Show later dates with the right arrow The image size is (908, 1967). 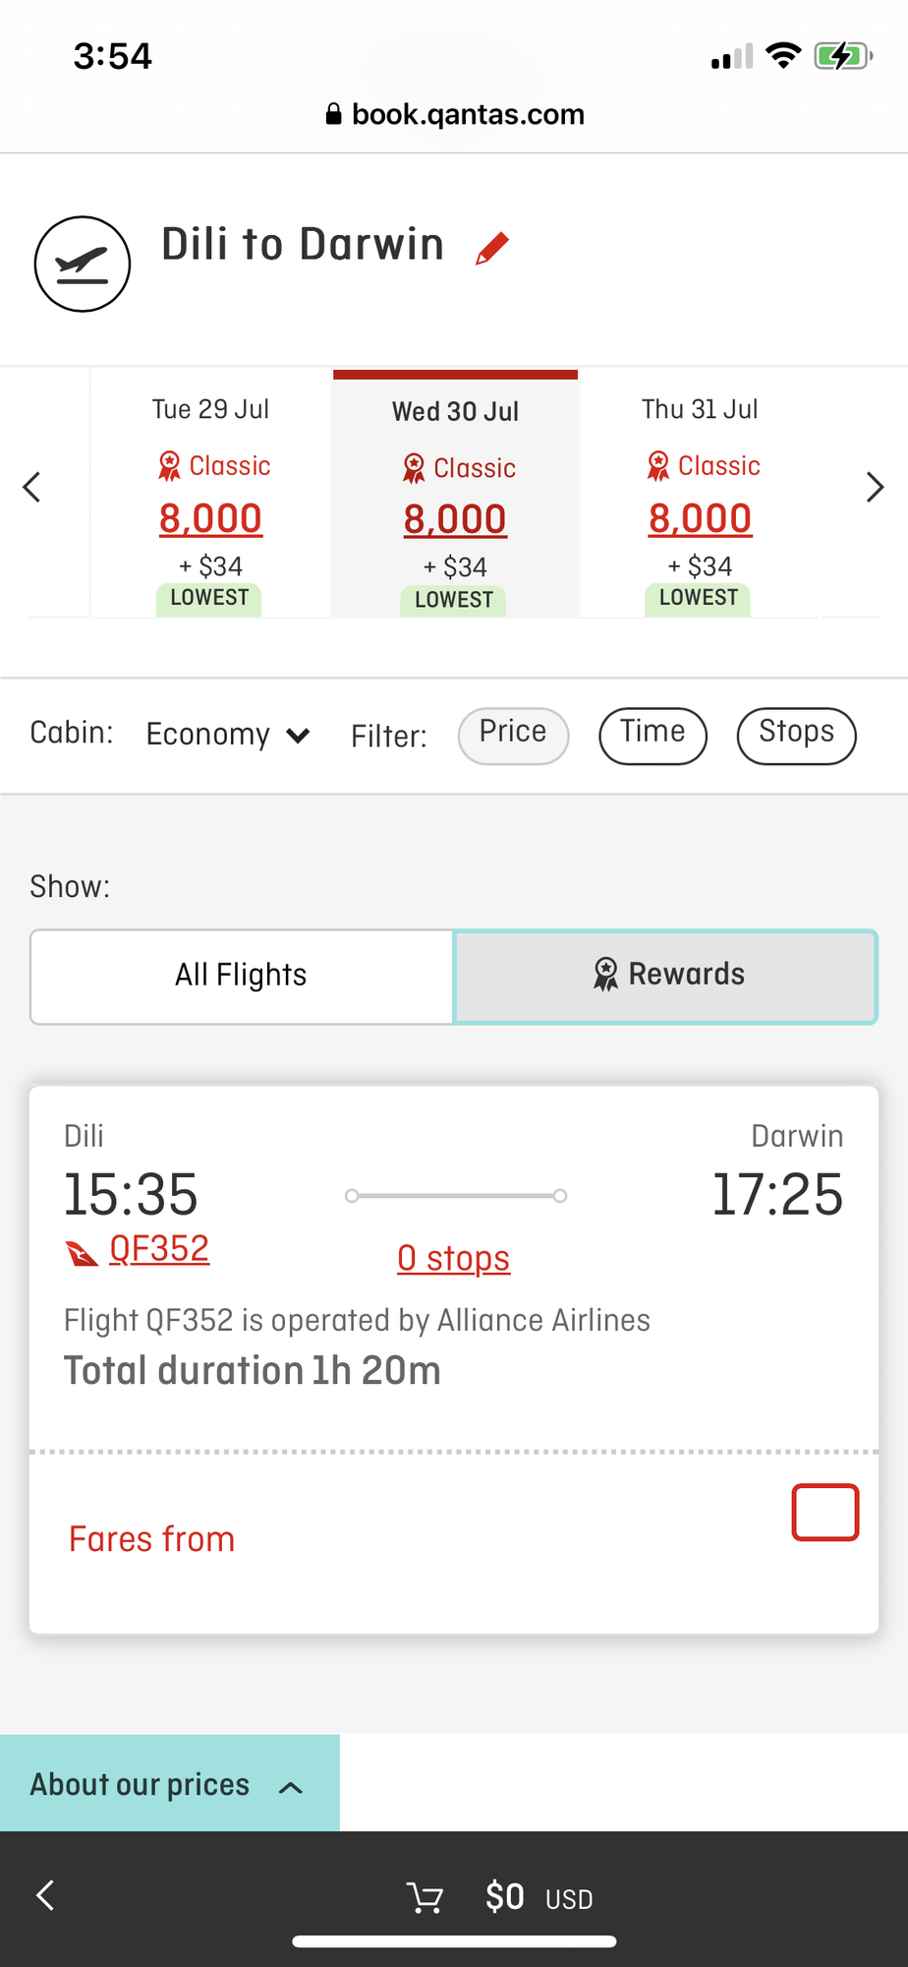(875, 487)
